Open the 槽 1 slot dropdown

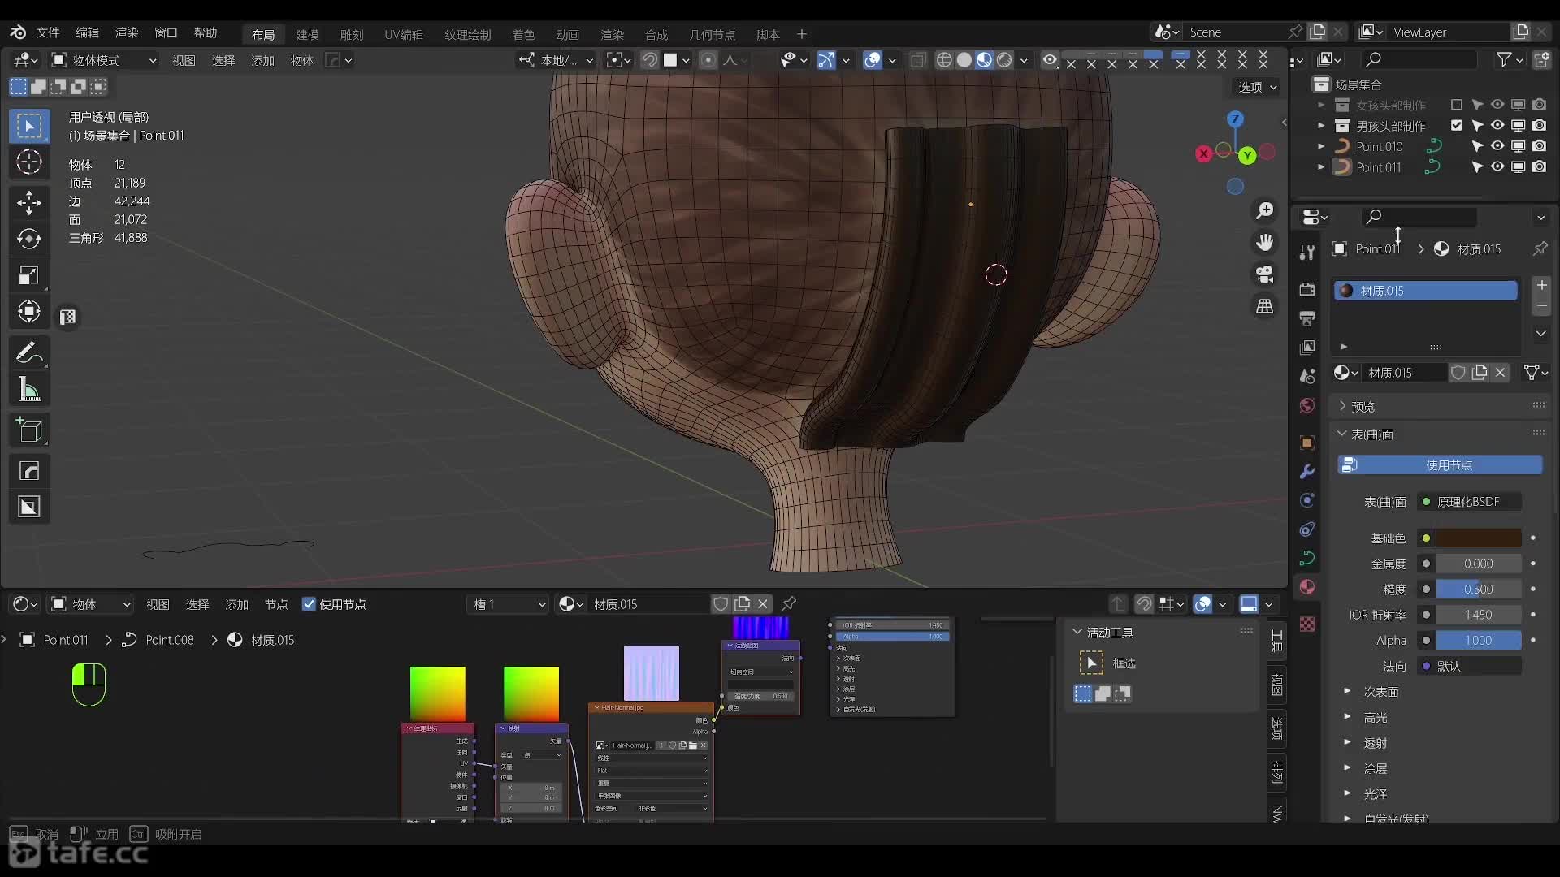(x=509, y=604)
